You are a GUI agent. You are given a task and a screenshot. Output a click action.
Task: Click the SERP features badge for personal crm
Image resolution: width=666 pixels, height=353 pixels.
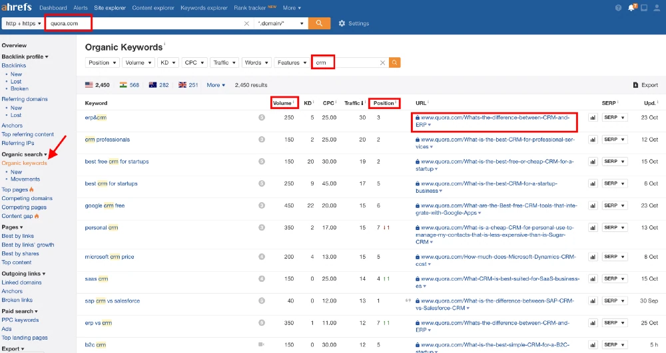pos(262,227)
